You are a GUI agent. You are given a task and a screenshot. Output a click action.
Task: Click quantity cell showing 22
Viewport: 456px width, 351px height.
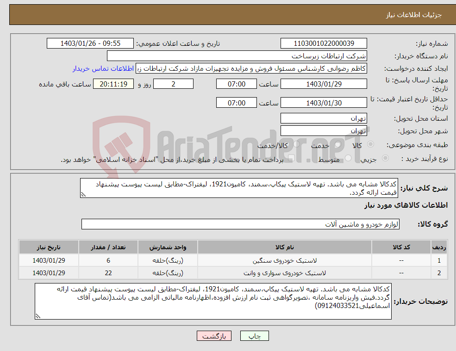(x=108, y=273)
